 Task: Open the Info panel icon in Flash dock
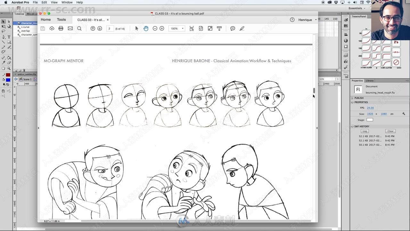[346, 41]
